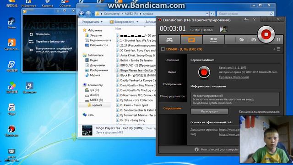The width and height of the screenshot is (293, 165).
Task: Open Одноклассники desktop shortcut
Action: 11,44
